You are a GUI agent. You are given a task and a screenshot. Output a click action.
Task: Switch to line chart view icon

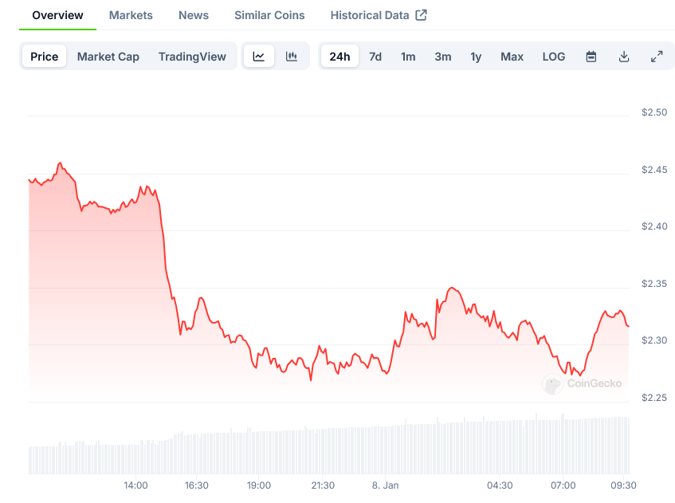(259, 57)
